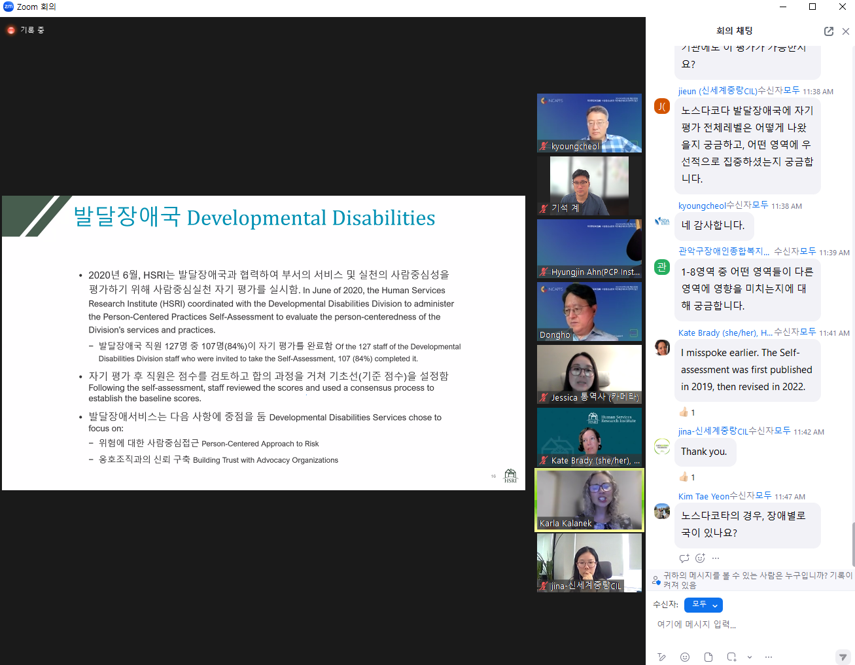This screenshot has width=855, height=665.
Task: Click the screenshot capture icon
Action: click(x=731, y=657)
